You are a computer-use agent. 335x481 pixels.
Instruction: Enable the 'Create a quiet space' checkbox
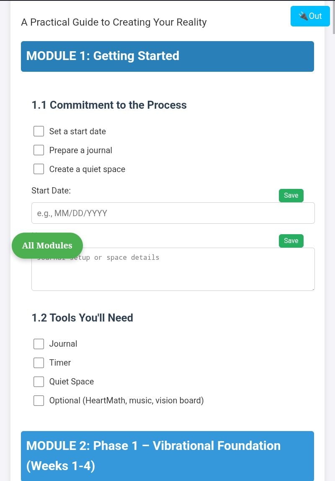39,169
